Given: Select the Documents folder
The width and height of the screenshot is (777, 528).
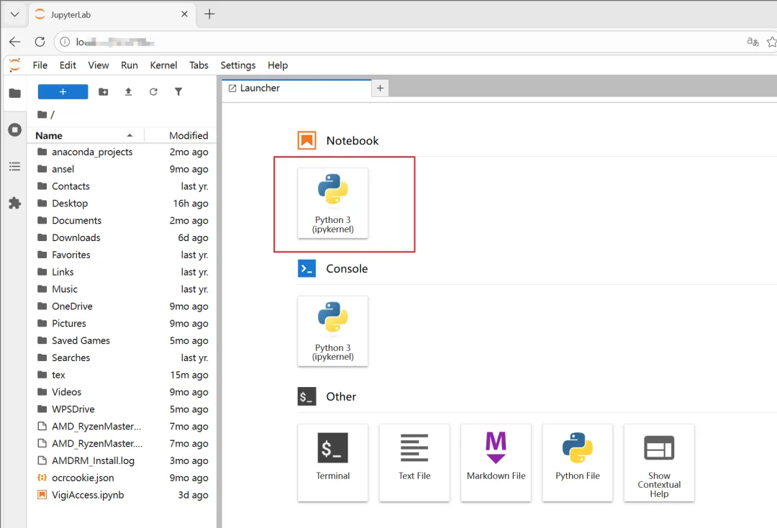Looking at the screenshot, I should tap(122, 220).
